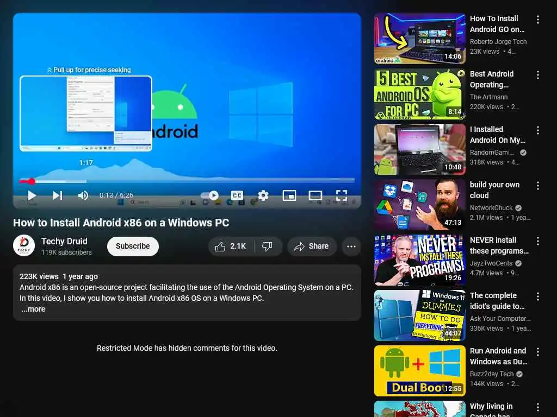Open Windows 11 Dummies guide thumbnail
Viewport: 557px width, 417px height.
click(419, 315)
